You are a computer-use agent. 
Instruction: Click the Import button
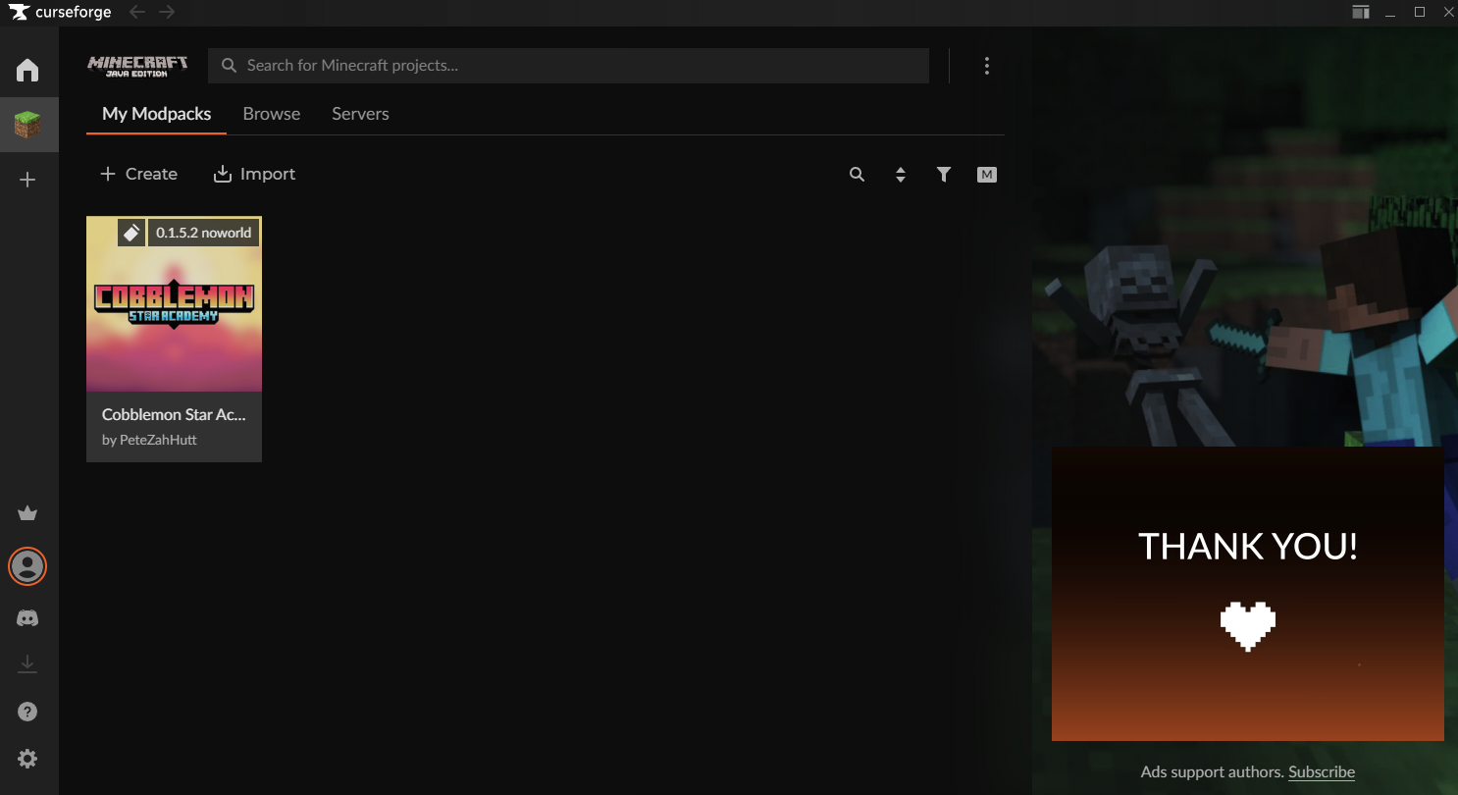click(254, 174)
